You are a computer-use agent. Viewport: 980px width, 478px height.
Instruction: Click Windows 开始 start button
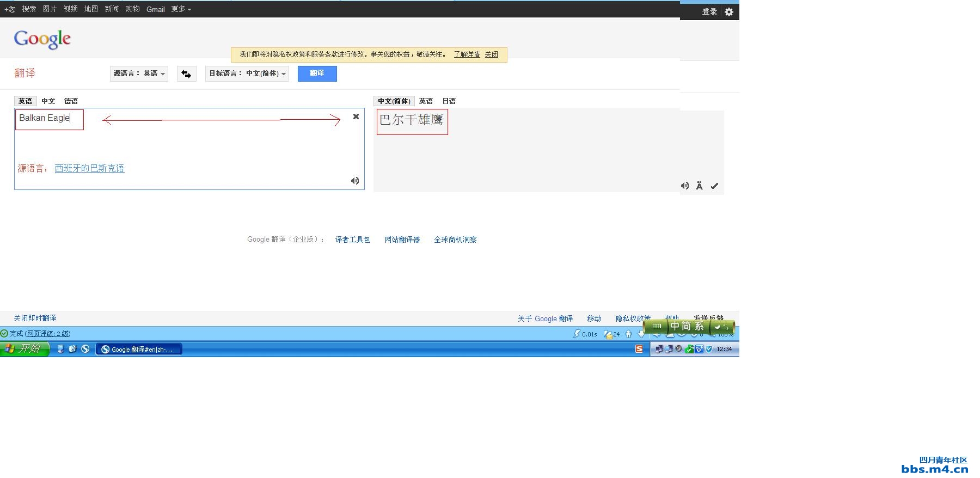[24, 348]
